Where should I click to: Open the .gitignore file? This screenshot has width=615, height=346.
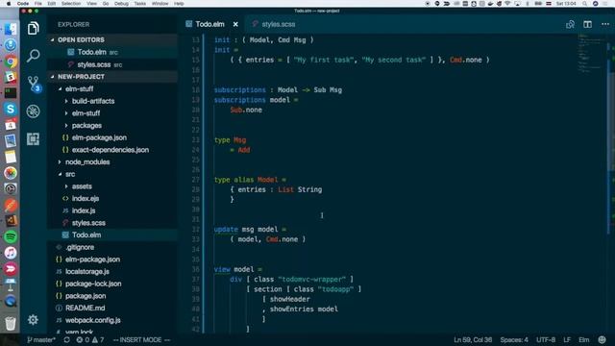(x=112, y=247)
